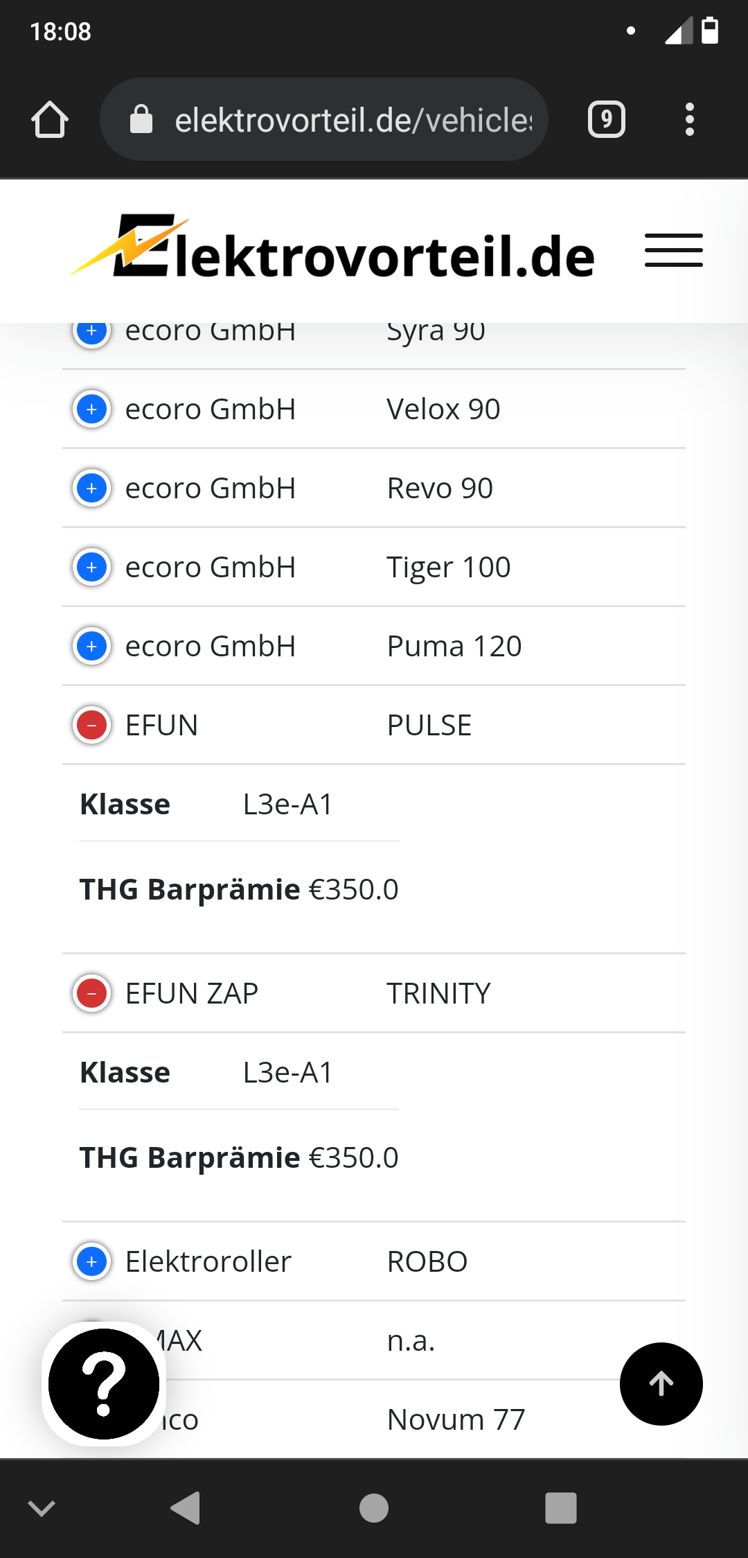Viewport: 748px width, 1558px height.
Task: Collapse the EFUN ZAP TRINITY details row
Action: click(x=92, y=994)
